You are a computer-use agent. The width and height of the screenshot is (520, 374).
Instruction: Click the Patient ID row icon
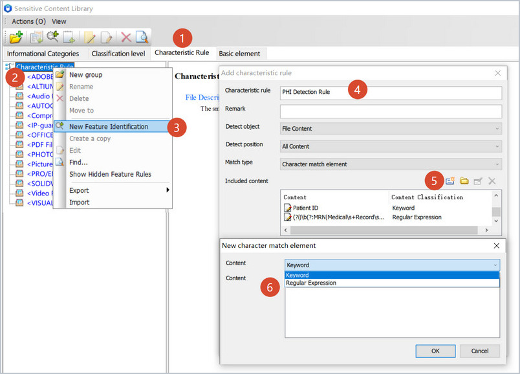(x=288, y=208)
